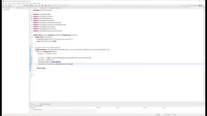Click the 'return false;' code line
This screenshot has height=116, width=207.
point(41,68)
